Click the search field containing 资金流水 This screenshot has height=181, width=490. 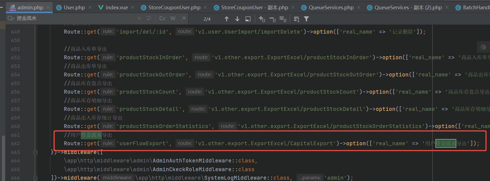pos(74,18)
